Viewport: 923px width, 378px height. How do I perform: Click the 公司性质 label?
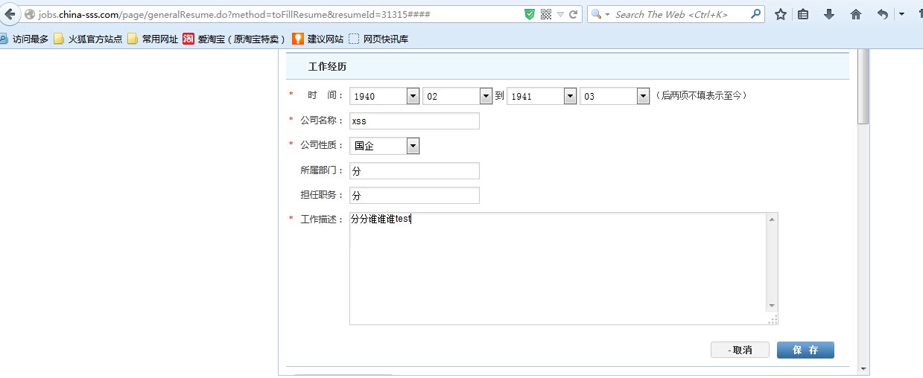[x=322, y=145]
